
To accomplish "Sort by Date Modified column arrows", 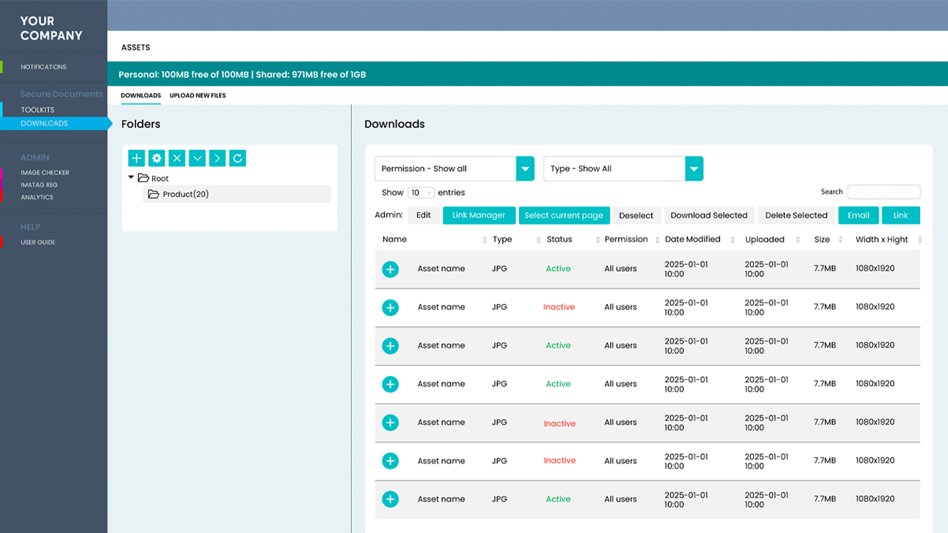I will tap(732, 240).
